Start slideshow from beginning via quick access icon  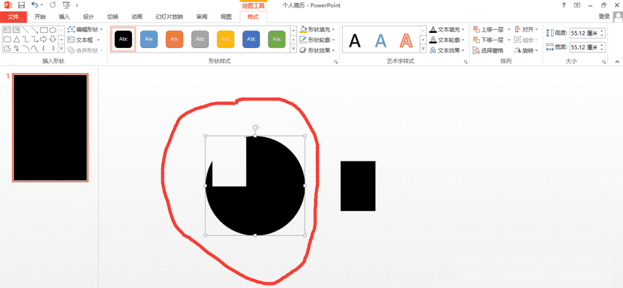pos(67,5)
